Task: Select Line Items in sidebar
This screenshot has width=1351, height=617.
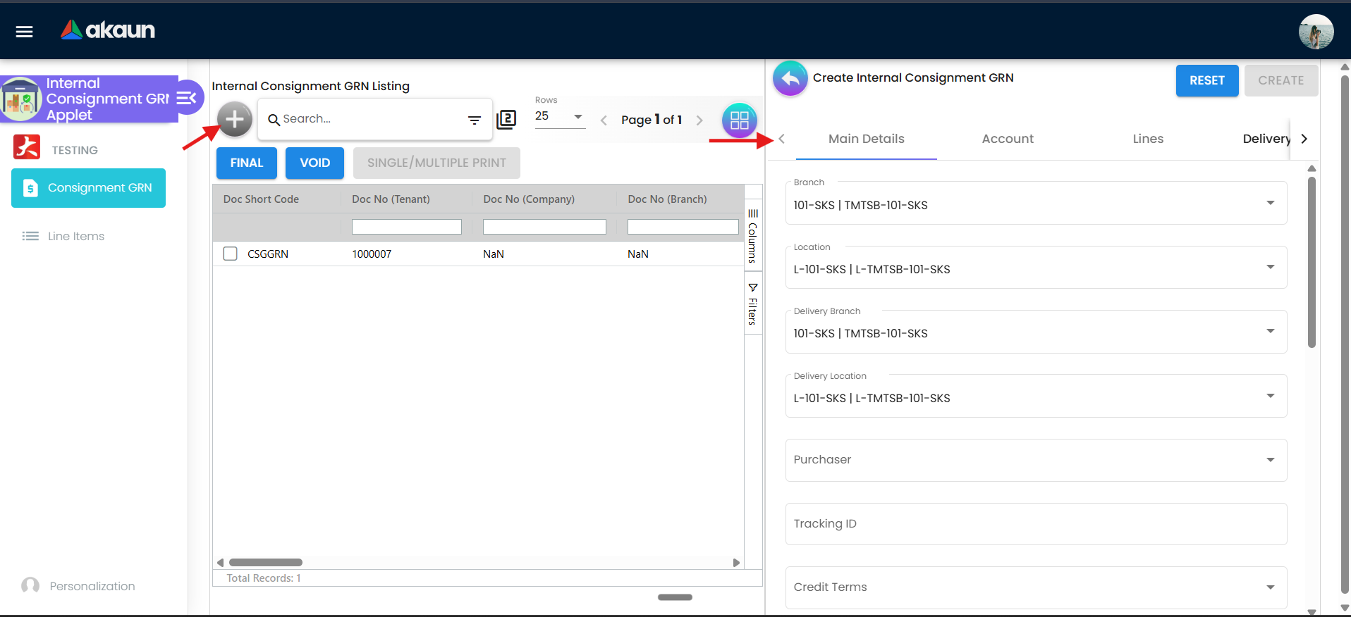Action: (76, 236)
